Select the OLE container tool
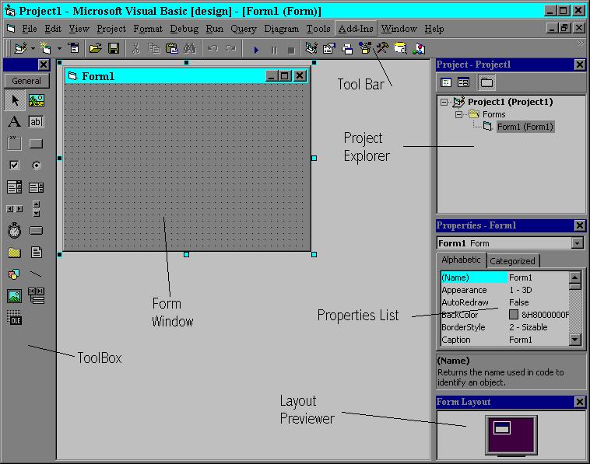The height and width of the screenshot is (464, 590). pyautogui.click(x=15, y=317)
